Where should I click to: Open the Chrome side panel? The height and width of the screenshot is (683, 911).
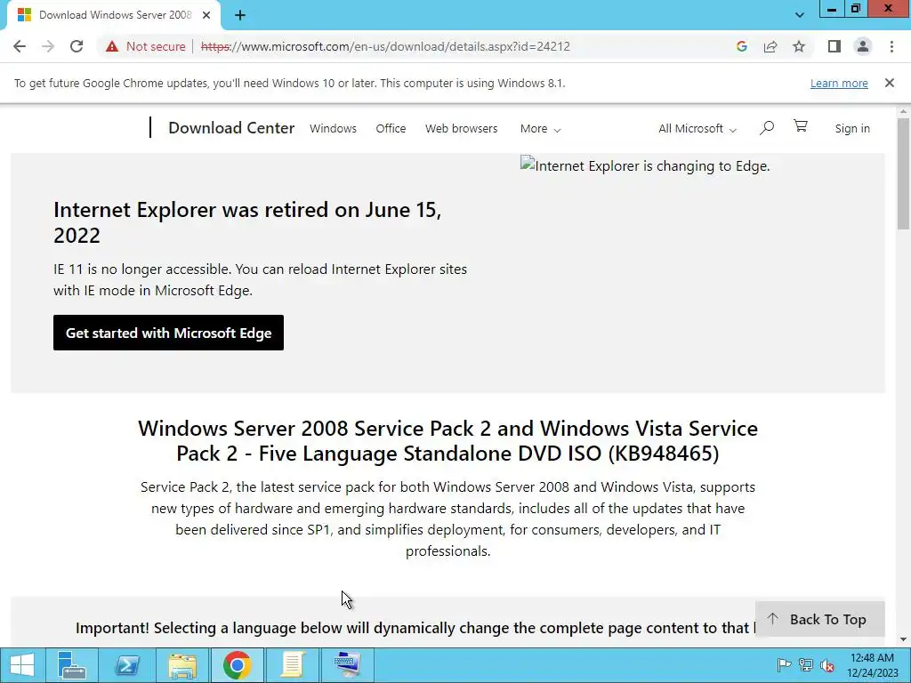point(834,46)
